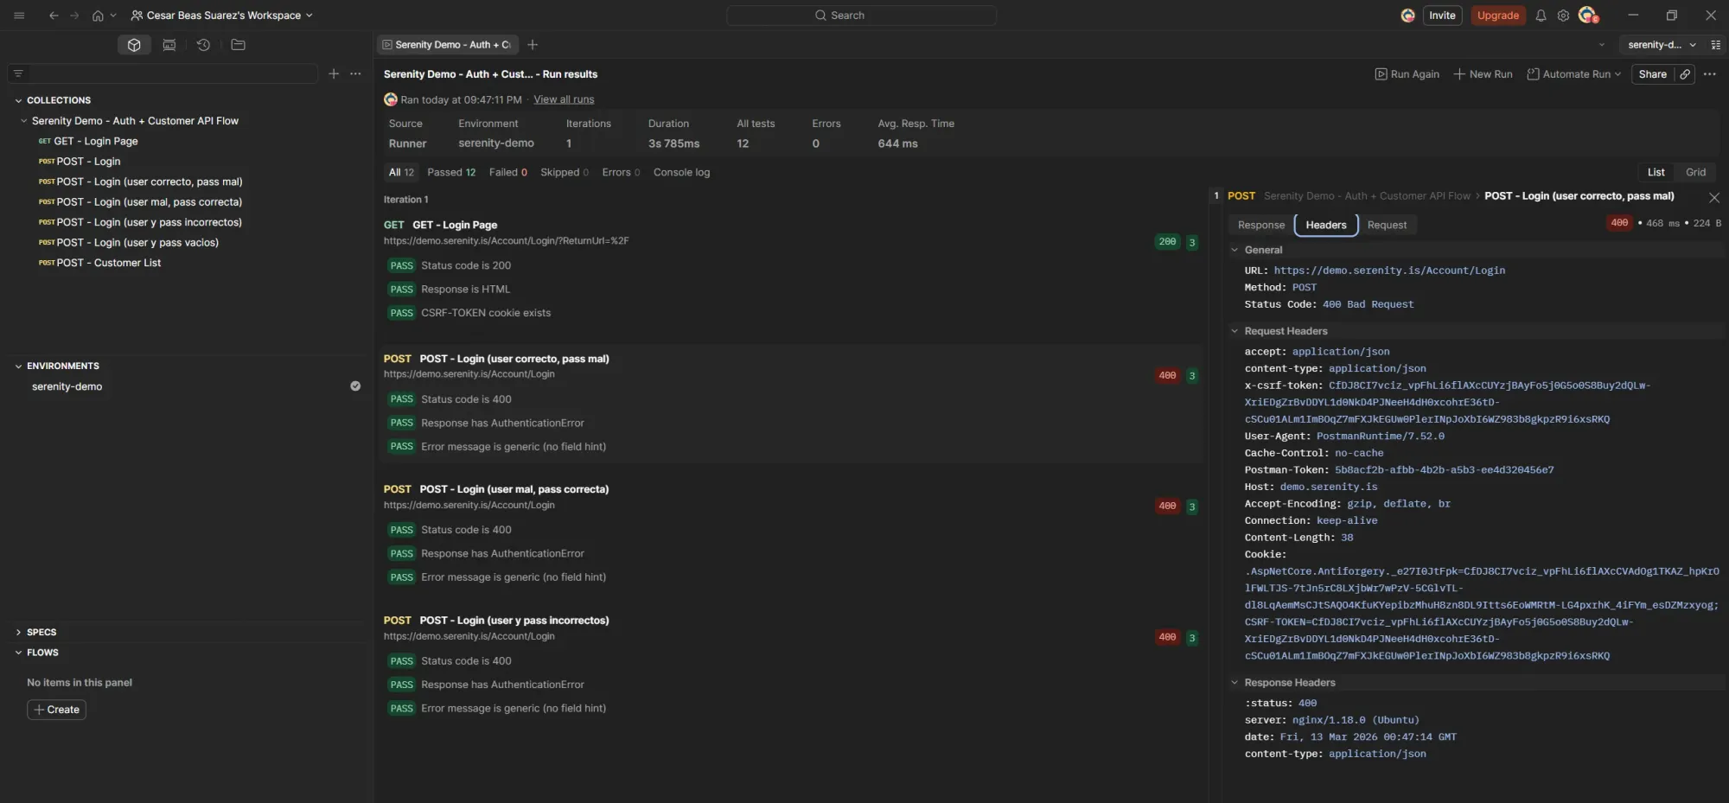Image resolution: width=1729 pixels, height=803 pixels.
Task: Toggle the active checkmark on serenity-demo environment
Action: tap(355, 386)
